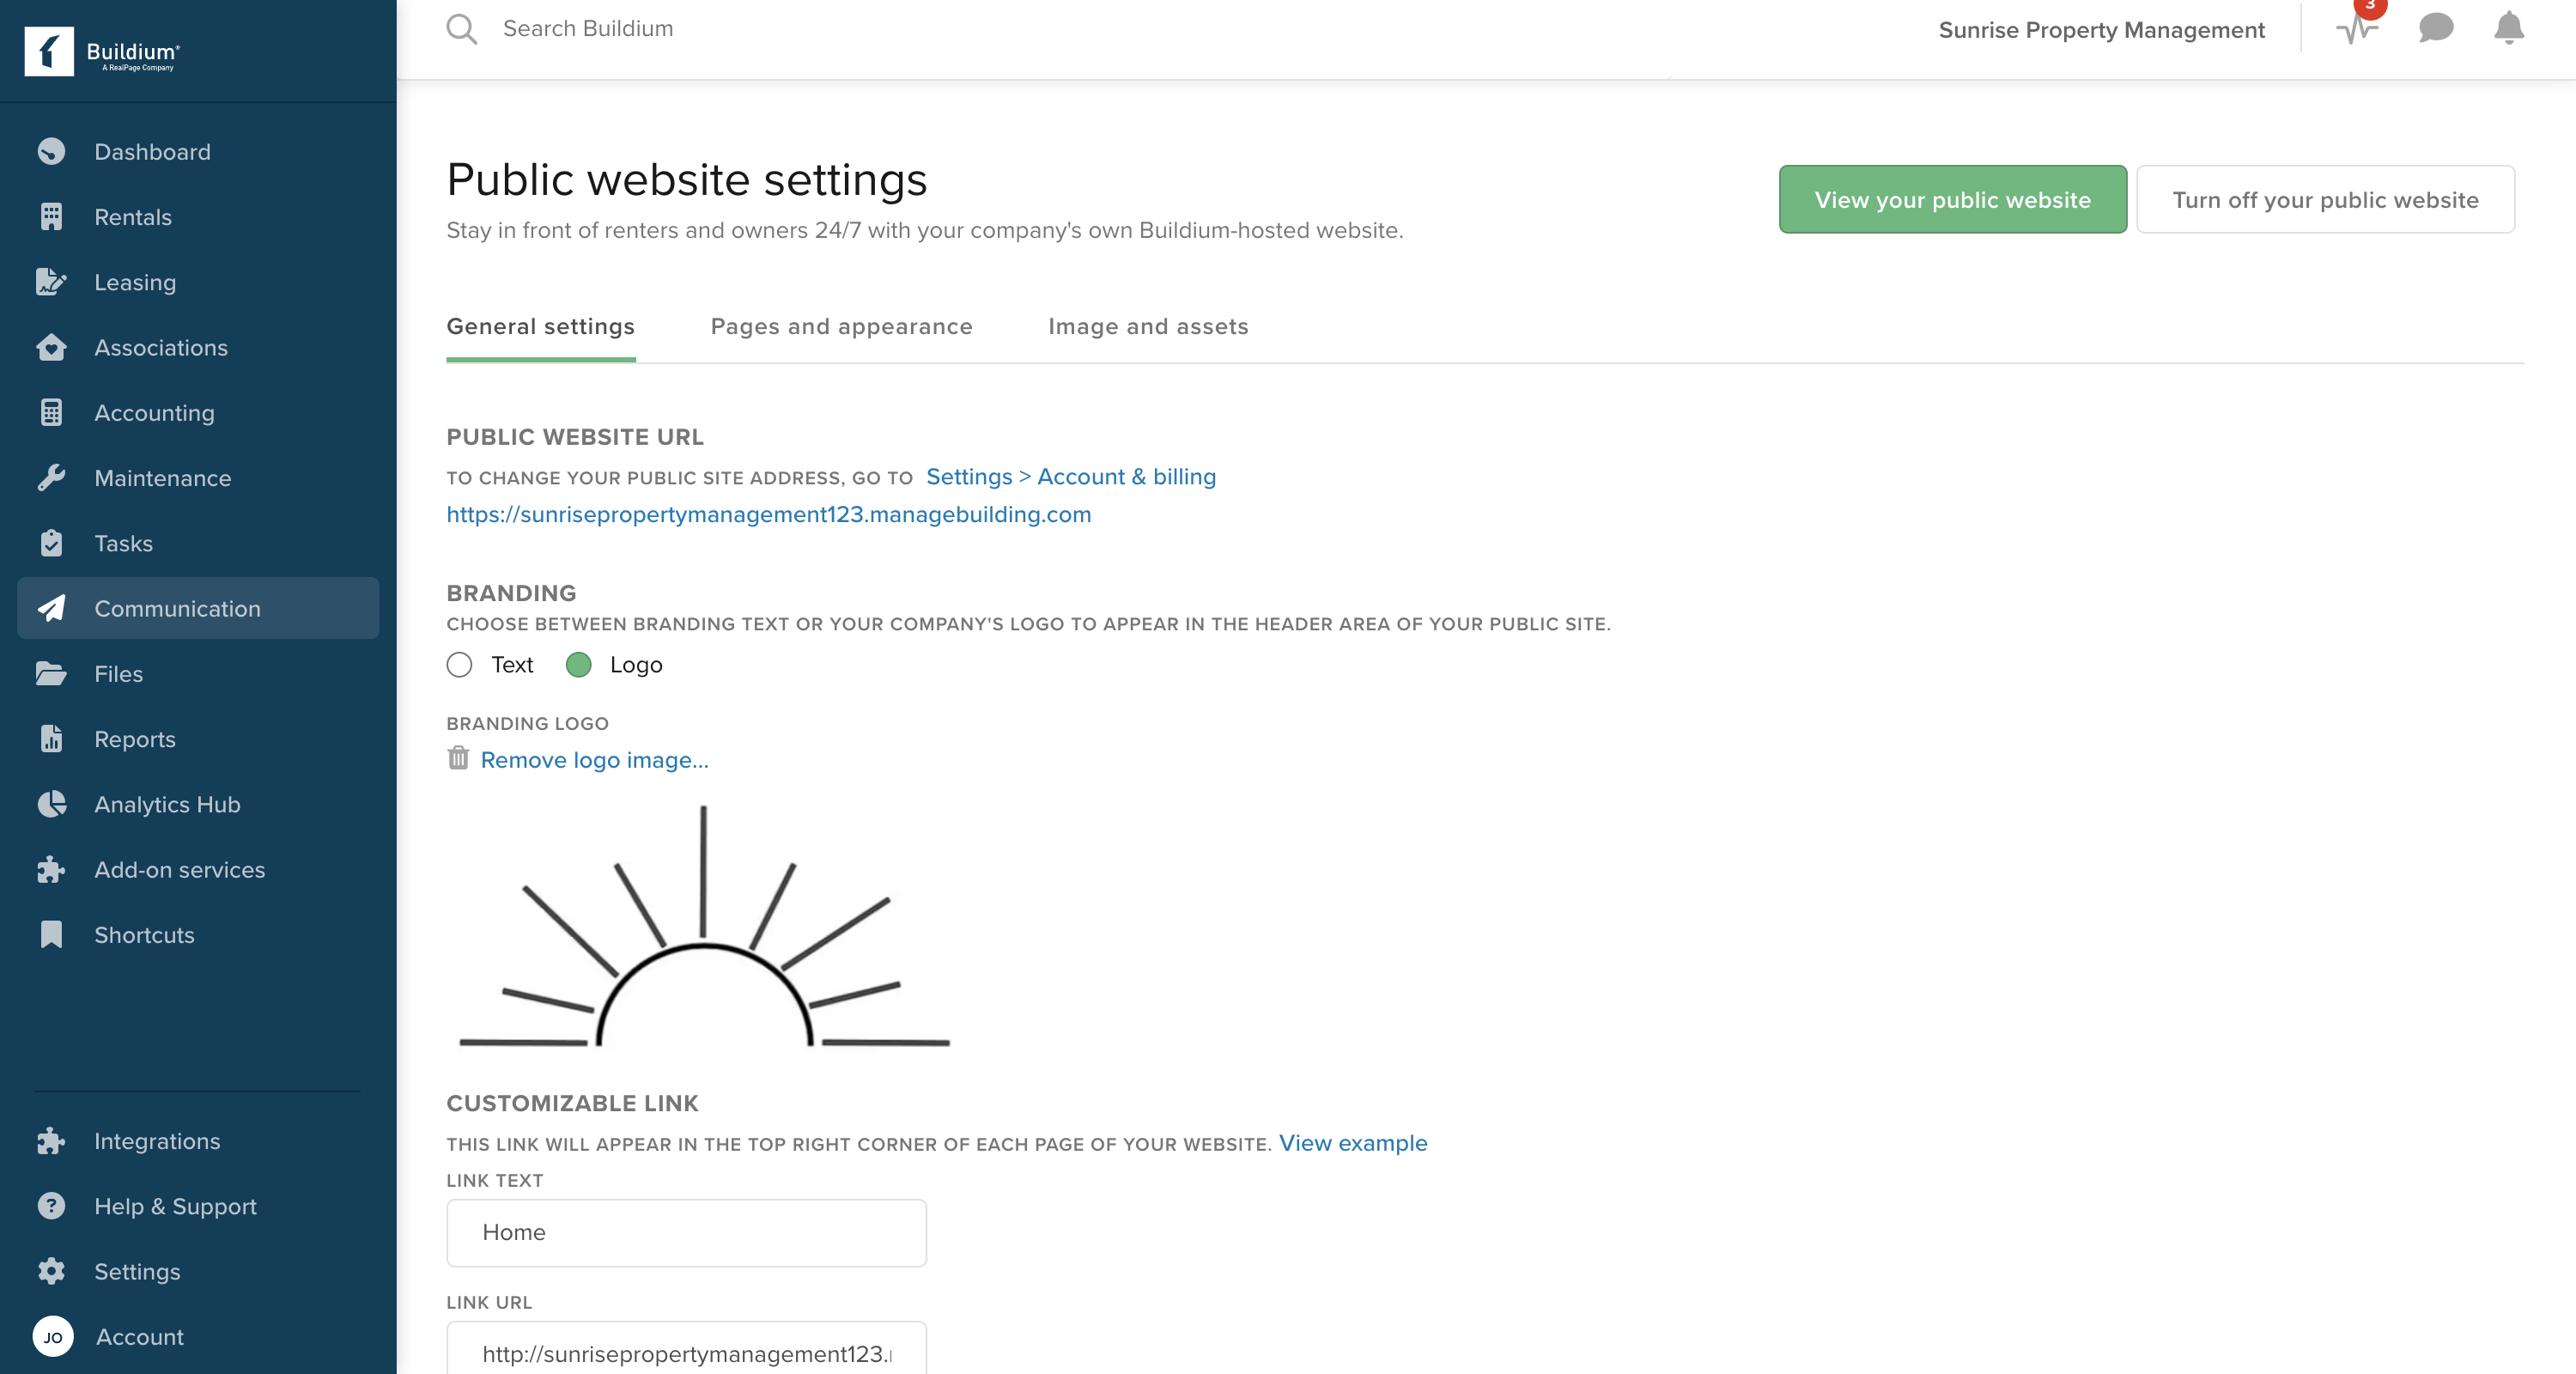Click the Tasks clipboard icon
Screen dimensions: 2576x1374
point(51,543)
